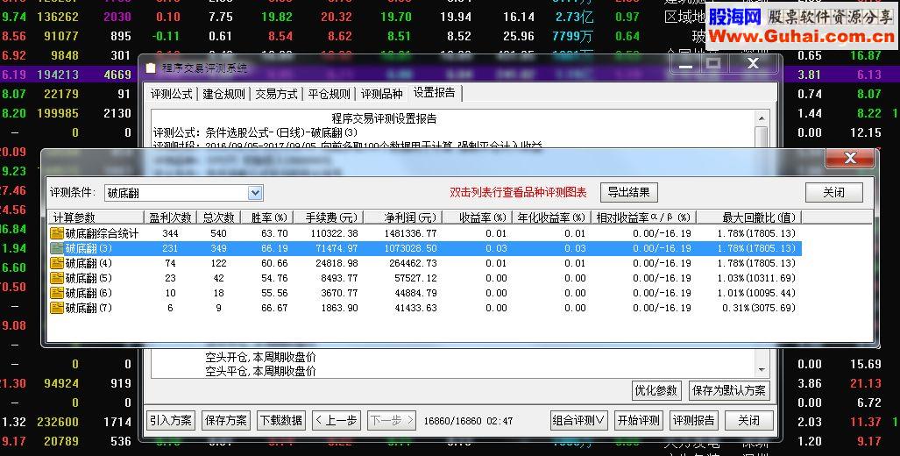Close the results window with red X
Image resolution: width=900 pixels, height=456 pixels.
click(x=850, y=158)
